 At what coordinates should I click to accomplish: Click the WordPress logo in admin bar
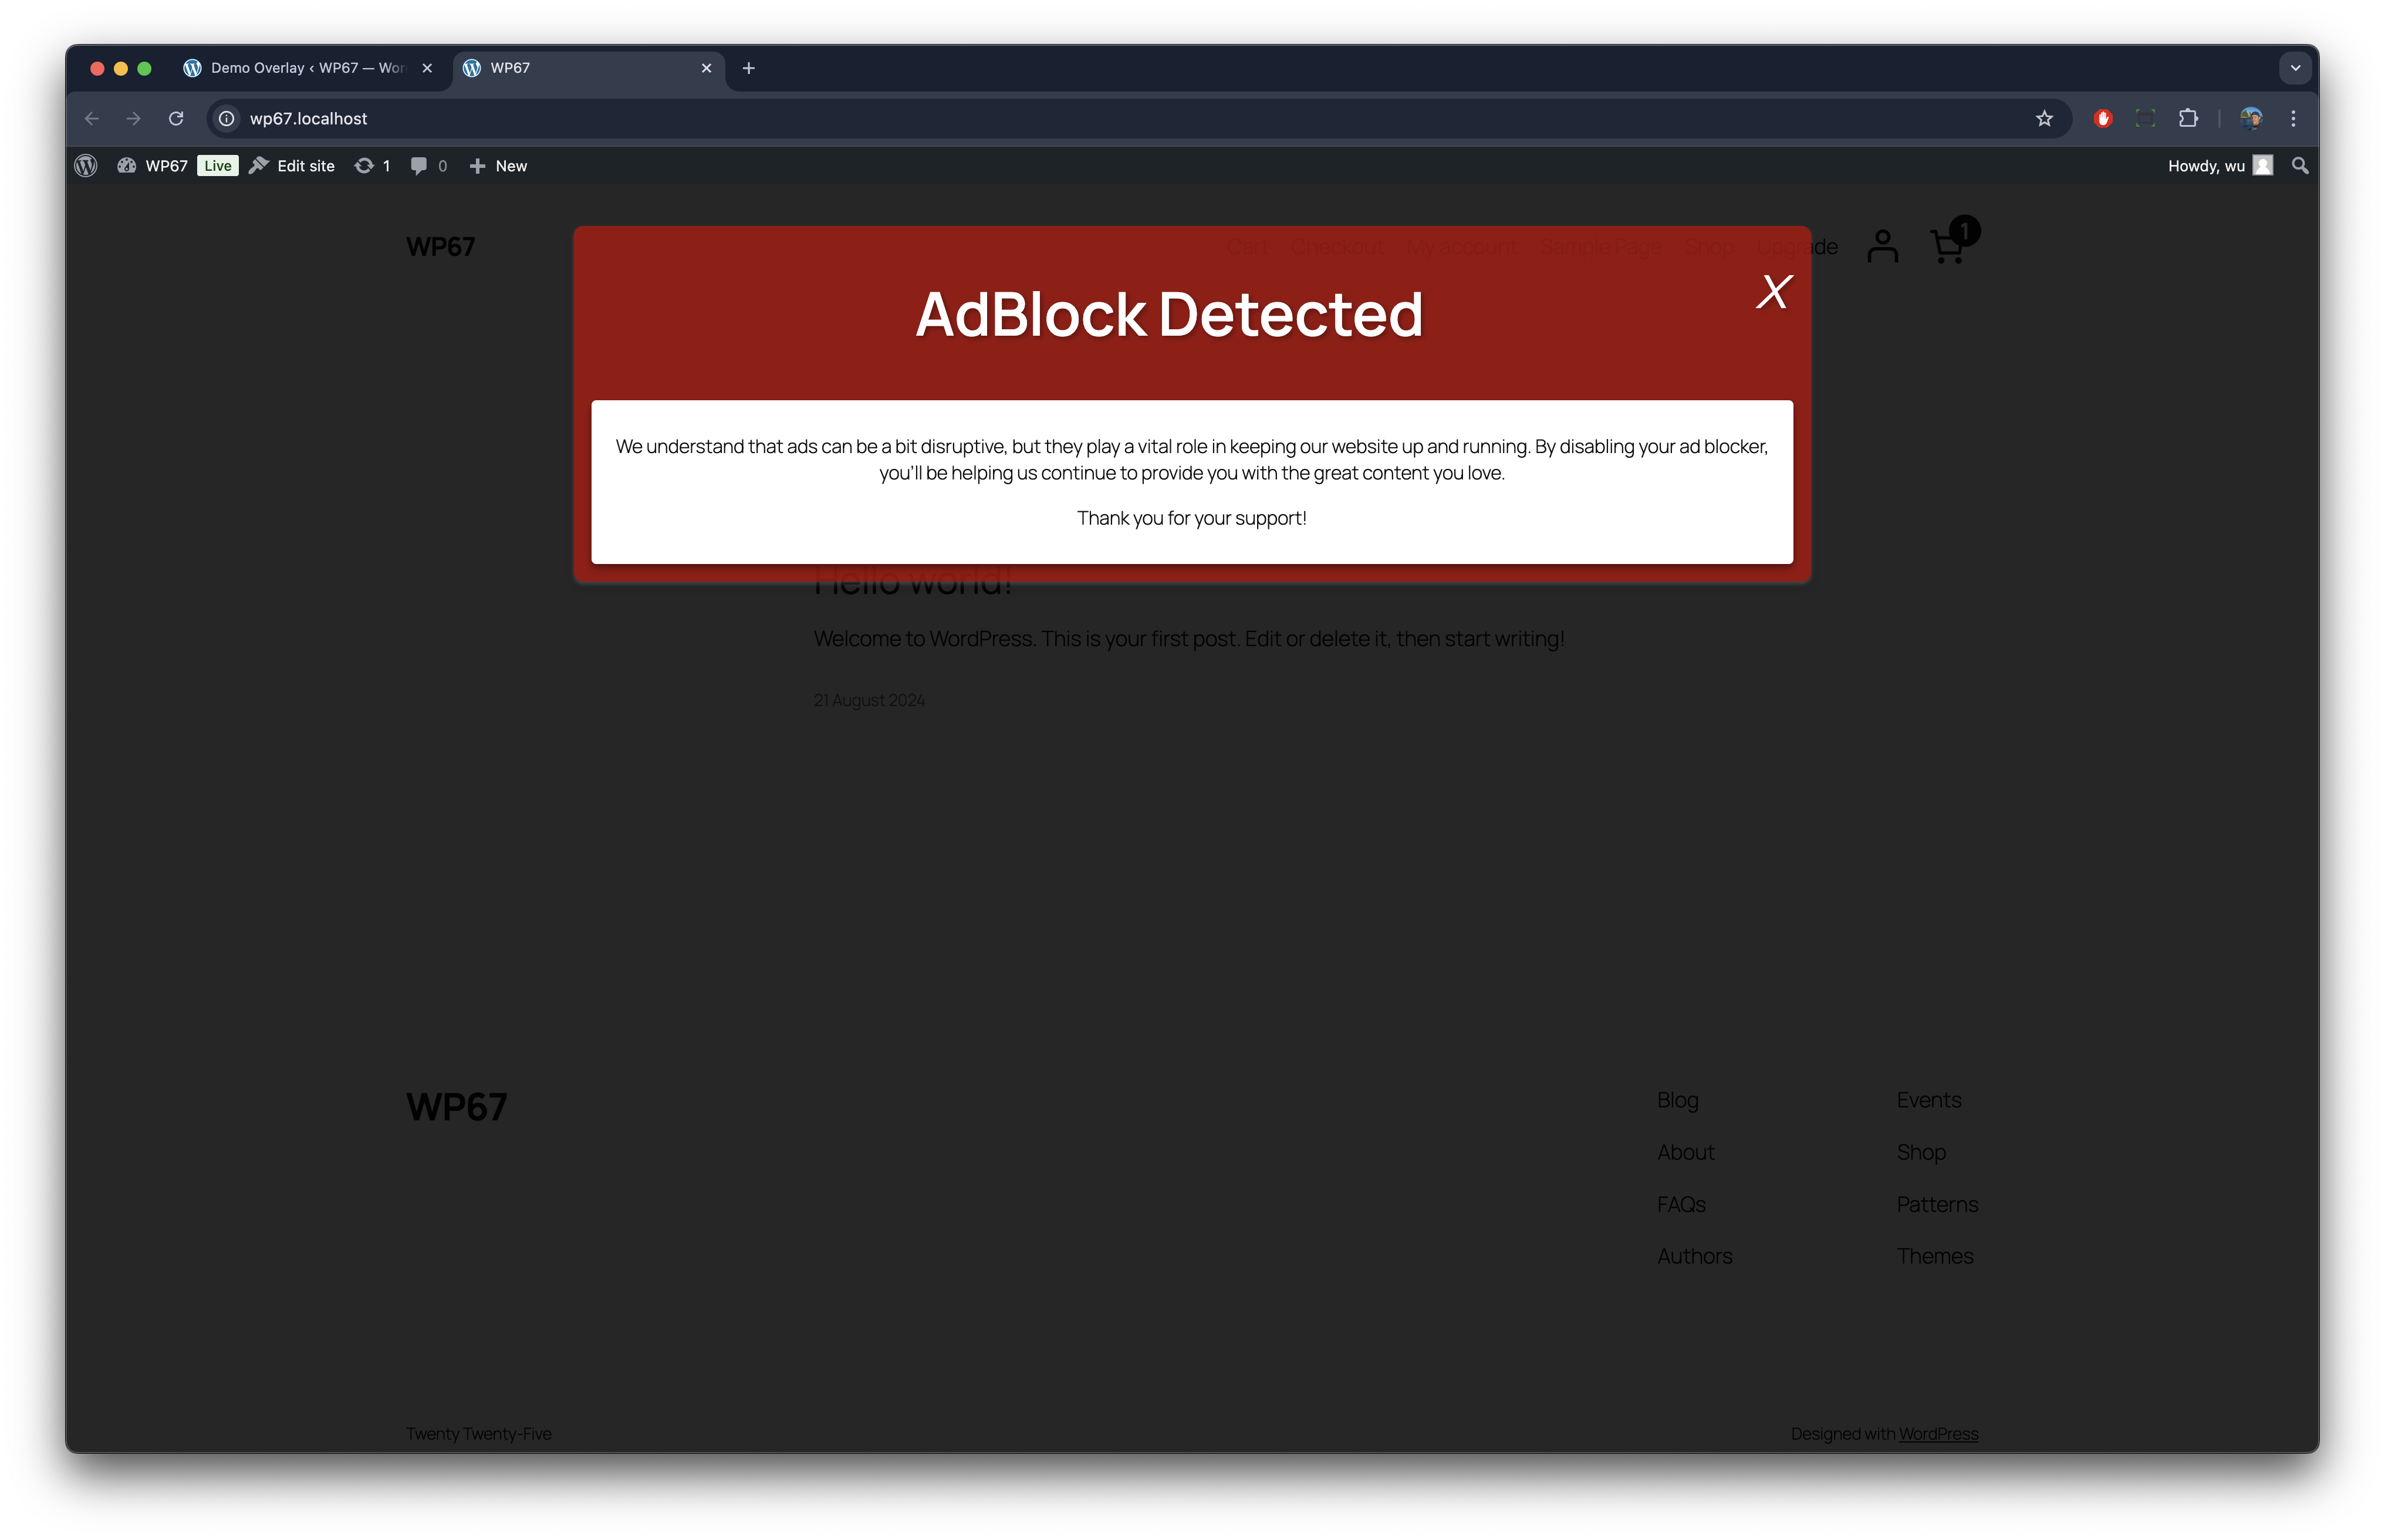click(x=86, y=166)
